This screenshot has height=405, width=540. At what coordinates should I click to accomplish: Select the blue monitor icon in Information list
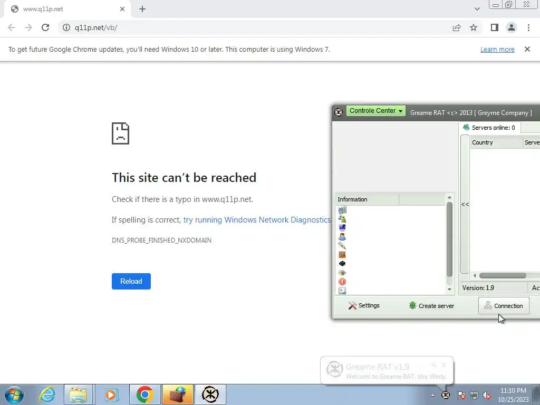(x=342, y=228)
